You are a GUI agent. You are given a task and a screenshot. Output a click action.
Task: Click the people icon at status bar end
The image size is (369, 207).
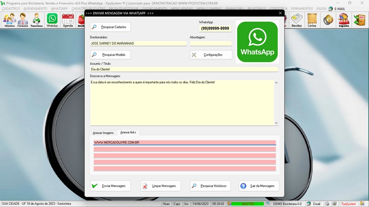(362, 204)
